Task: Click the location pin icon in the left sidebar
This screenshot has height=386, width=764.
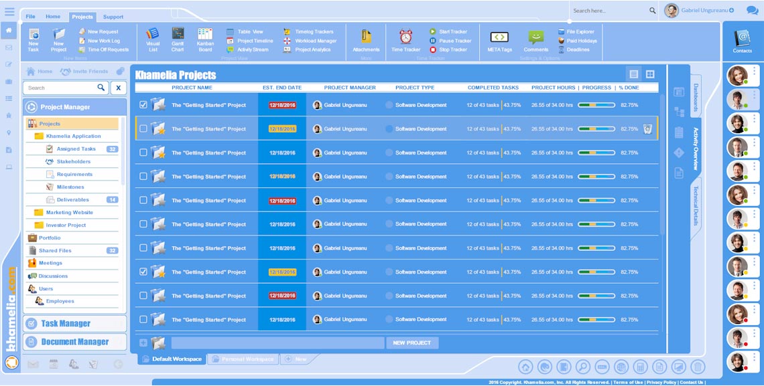Action: point(9,132)
